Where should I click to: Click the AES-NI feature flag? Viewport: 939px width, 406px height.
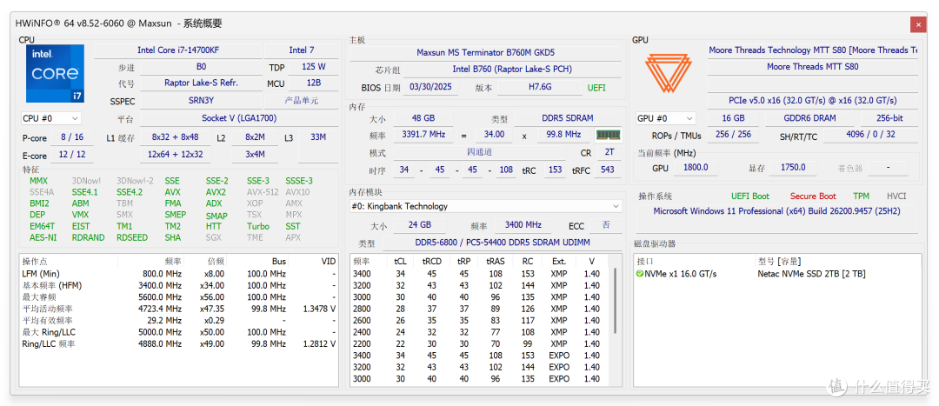click(42, 237)
